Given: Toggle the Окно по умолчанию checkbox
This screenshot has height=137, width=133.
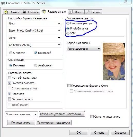Looking at the screenshot, I should pyautogui.click(x=92, y=117).
